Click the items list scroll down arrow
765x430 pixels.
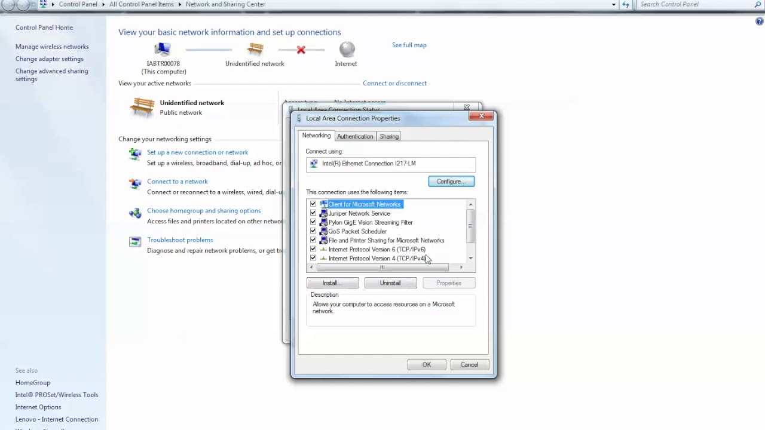tap(470, 258)
